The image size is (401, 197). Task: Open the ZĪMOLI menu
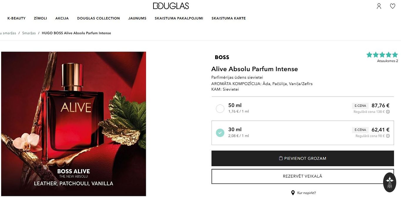(41, 18)
